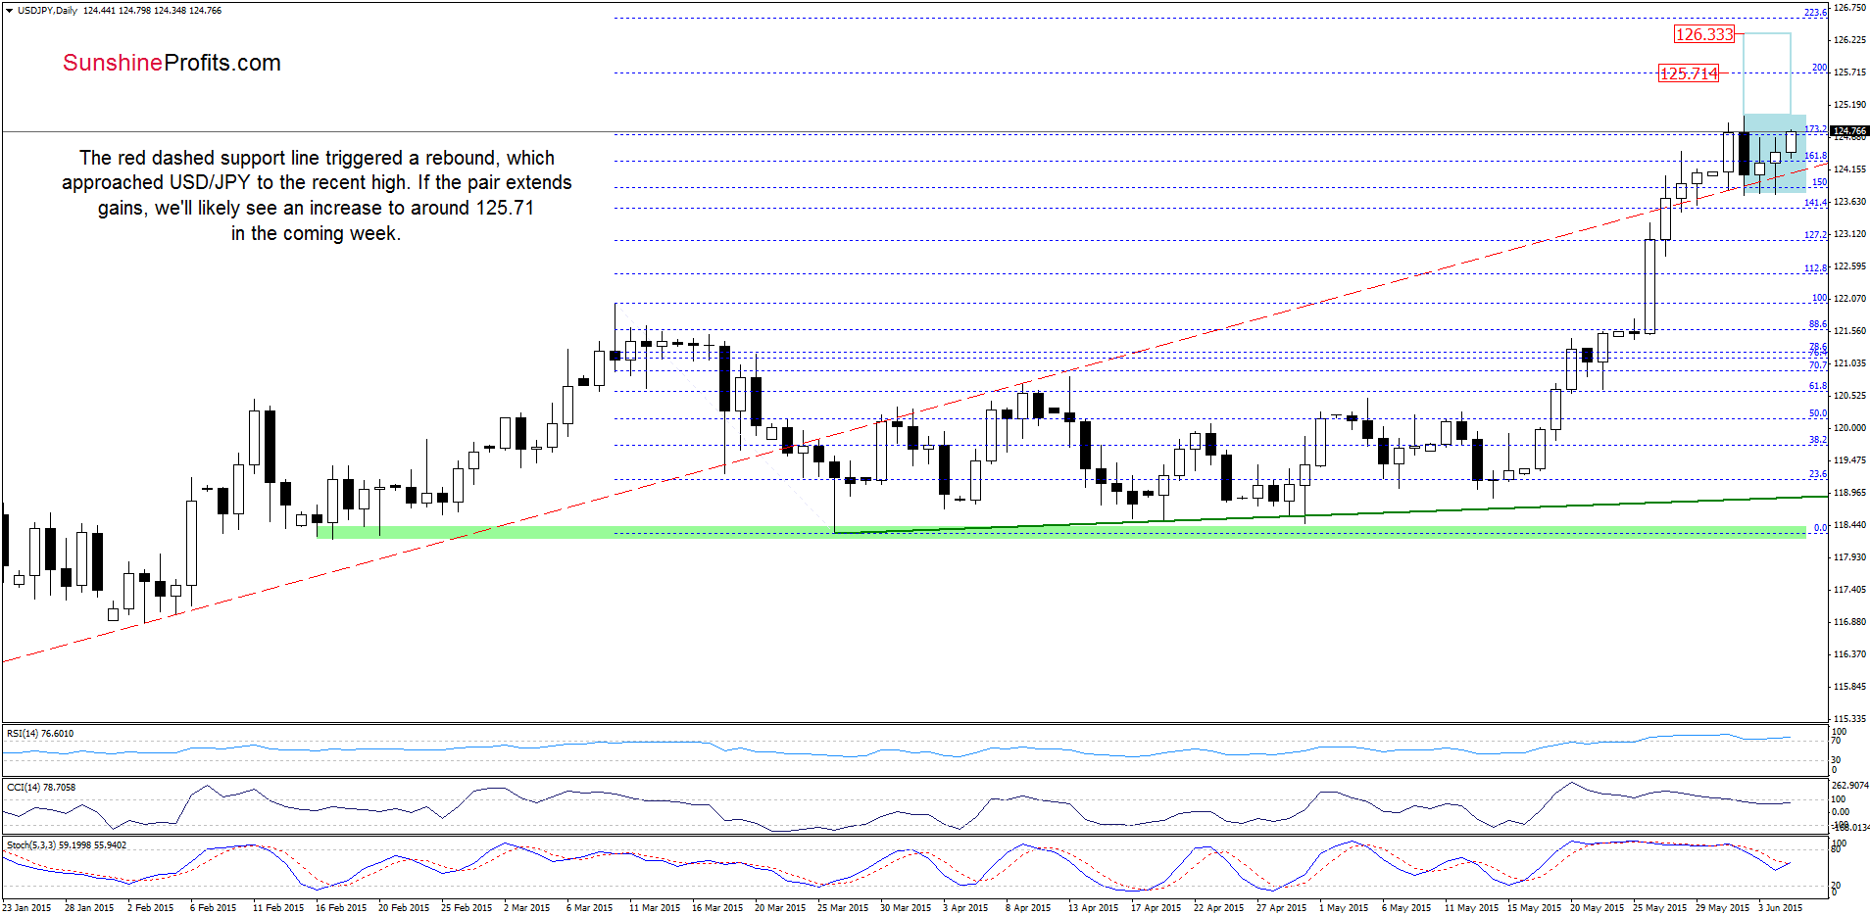The image size is (1870, 916).
Task: Click the 11 Feb 2015 date label
Action: (278, 908)
